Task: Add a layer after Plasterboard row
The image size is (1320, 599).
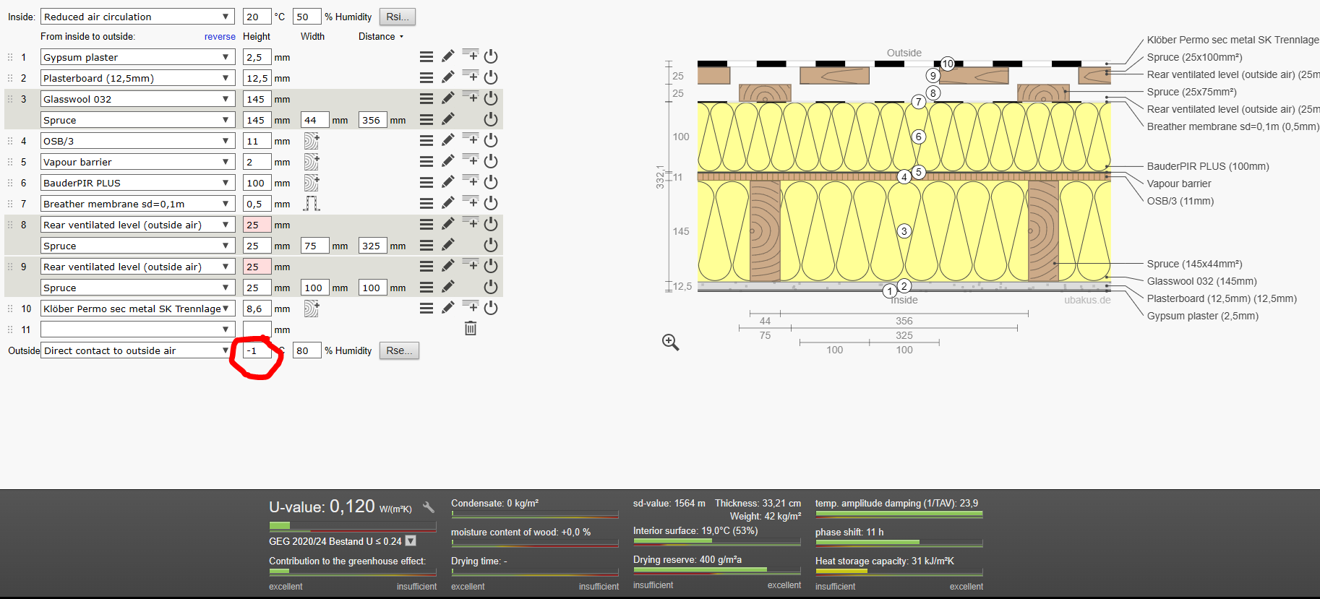Action: pos(470,77)
